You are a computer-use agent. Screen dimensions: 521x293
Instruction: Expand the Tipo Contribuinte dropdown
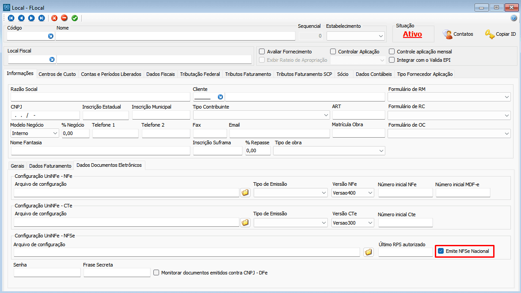(326, 115)
